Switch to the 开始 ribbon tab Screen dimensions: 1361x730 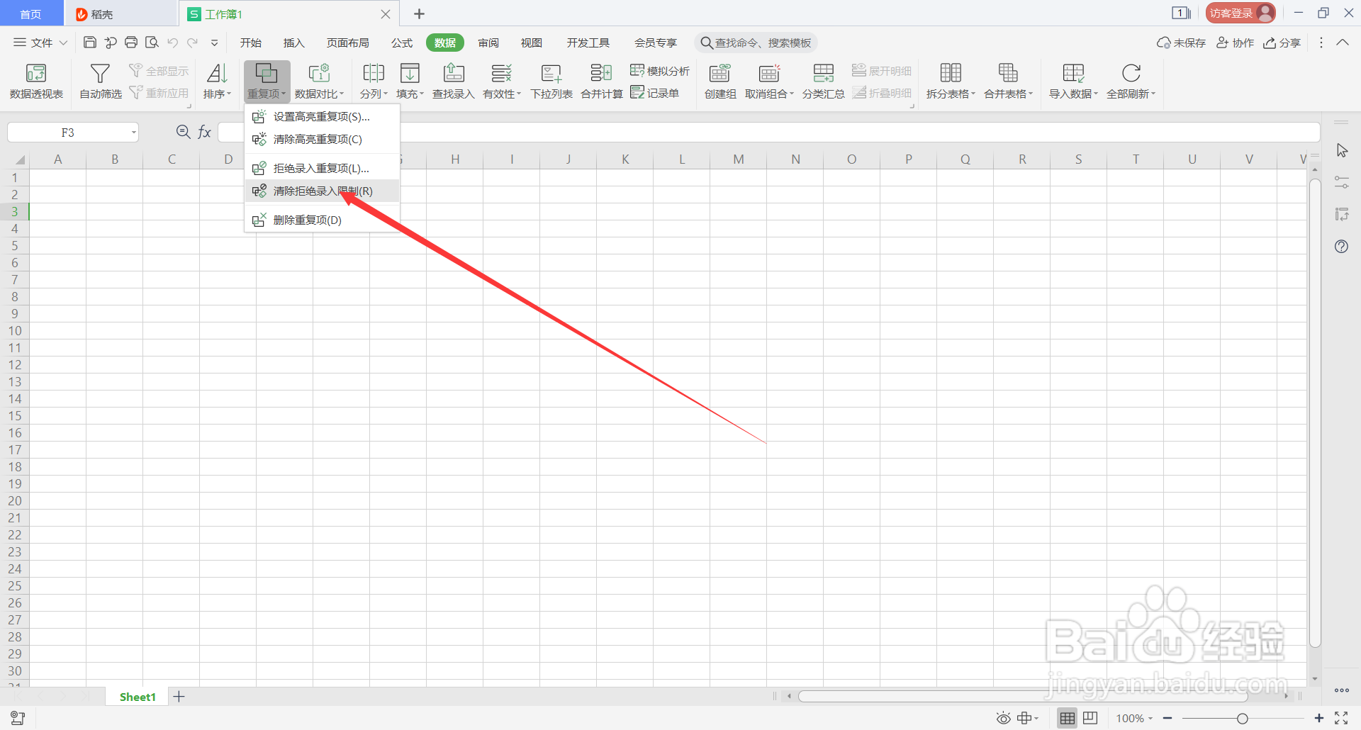pyautogui.click(x=251, y=43)
